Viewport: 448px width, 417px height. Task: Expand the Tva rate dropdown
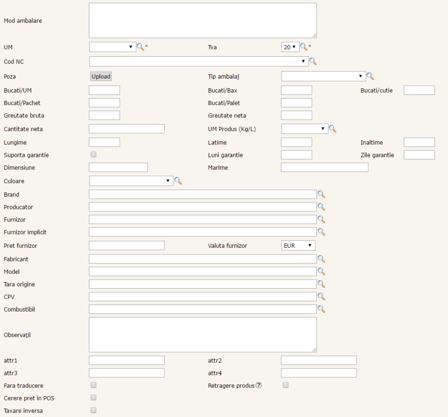[290, 47]
